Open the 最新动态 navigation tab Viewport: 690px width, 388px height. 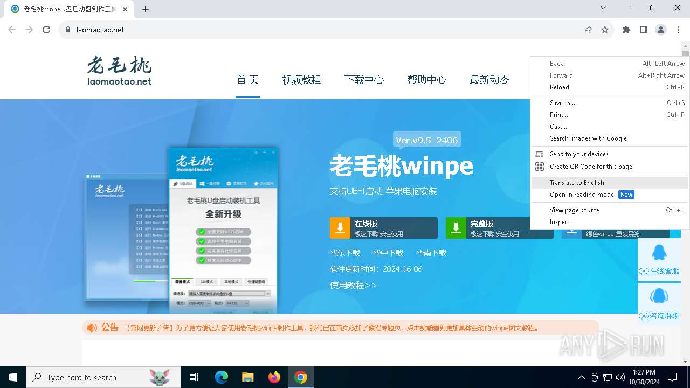489,80
